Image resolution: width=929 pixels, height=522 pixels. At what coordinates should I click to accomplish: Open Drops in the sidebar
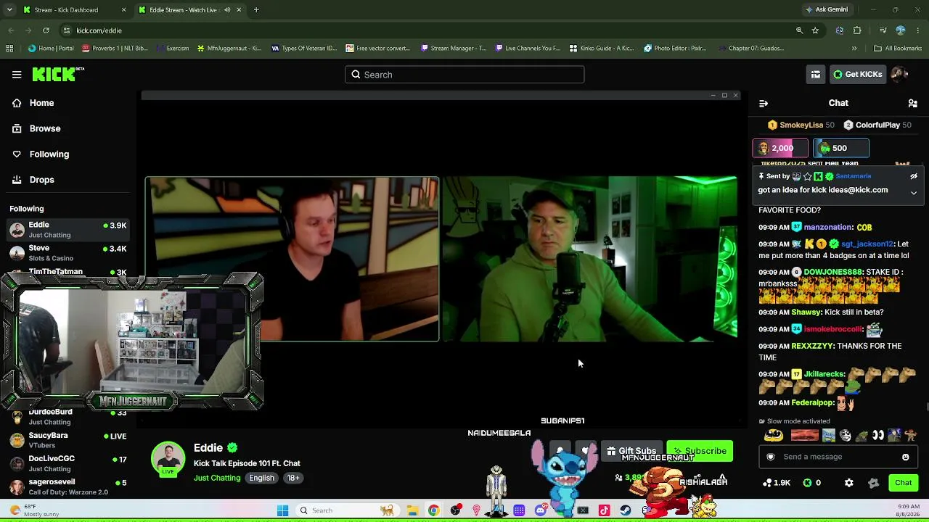(x=42, y=180)
